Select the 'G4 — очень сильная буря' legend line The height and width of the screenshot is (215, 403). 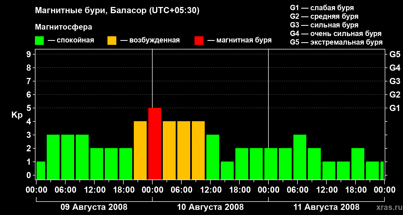click(x=336, y=34)
